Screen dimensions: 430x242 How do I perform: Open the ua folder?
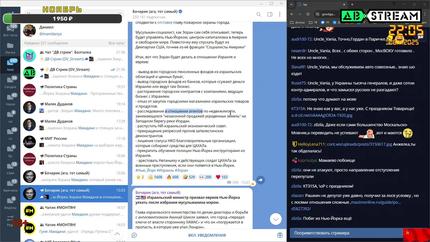[10, 117]
